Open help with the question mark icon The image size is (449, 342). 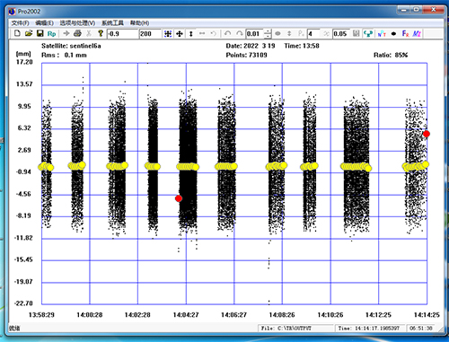pos(101,33)
